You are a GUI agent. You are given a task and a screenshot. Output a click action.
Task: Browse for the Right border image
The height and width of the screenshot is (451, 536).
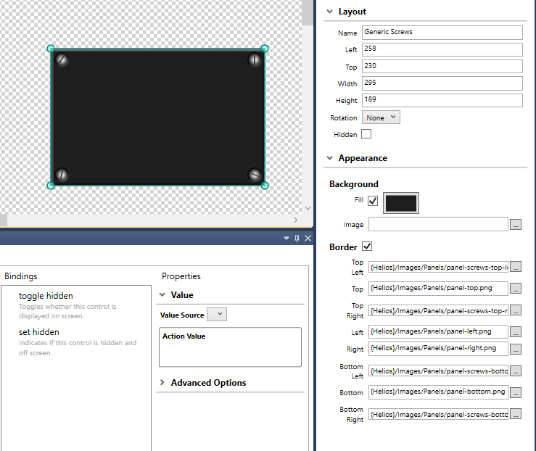(516, 349)
